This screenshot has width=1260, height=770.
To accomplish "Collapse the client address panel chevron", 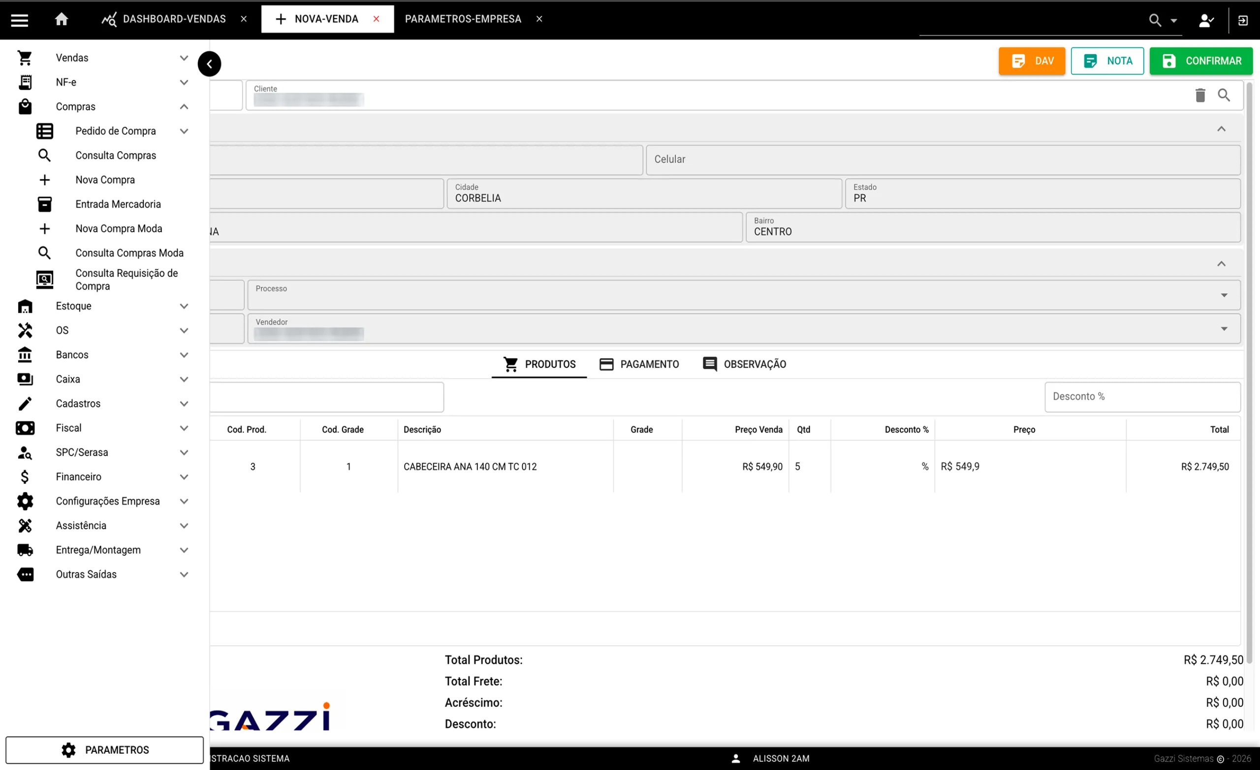I will [x=1221, y=129].
